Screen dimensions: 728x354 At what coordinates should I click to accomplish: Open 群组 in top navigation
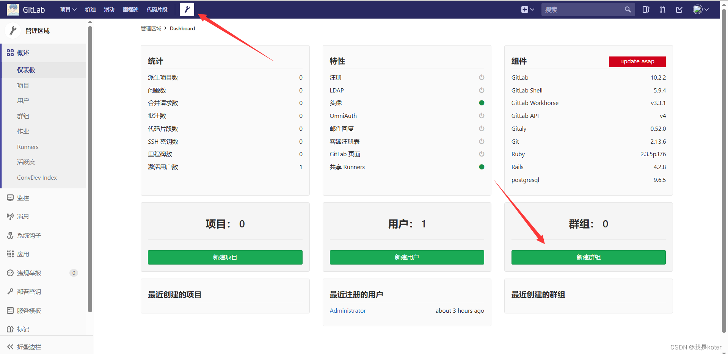point(90,9)
